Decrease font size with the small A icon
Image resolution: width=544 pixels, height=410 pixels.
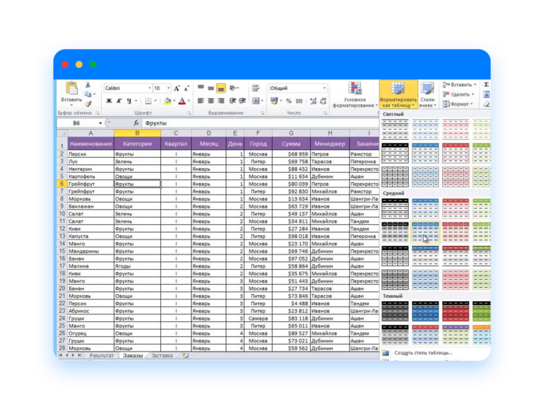click(187, 88)
